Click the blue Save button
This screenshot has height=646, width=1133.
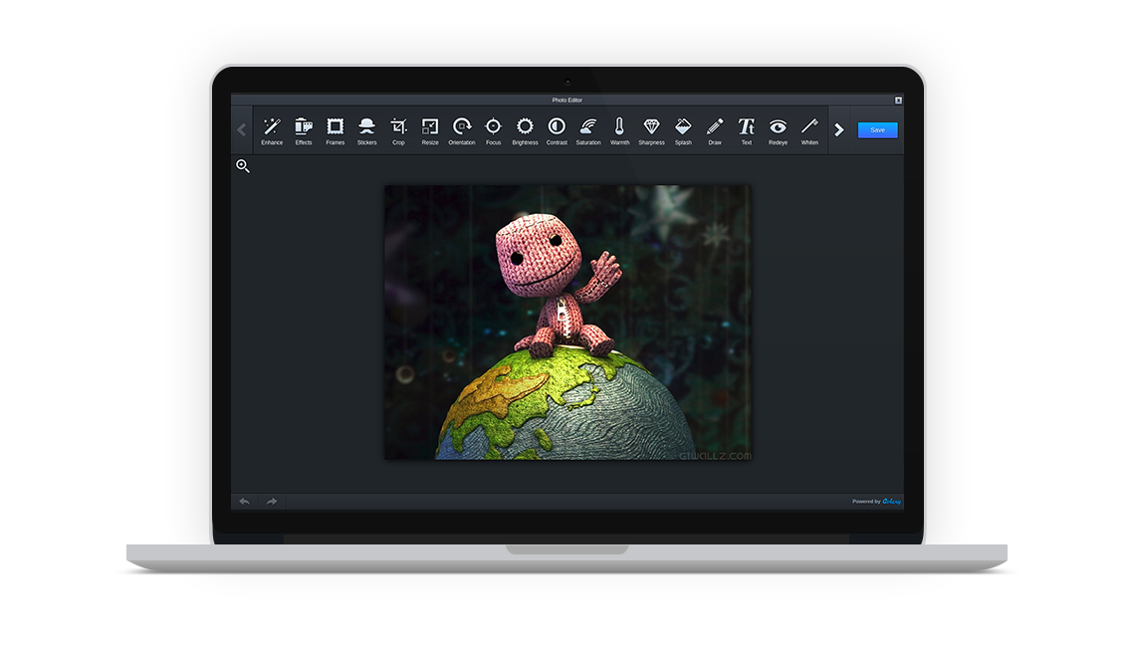pos(877,129)
